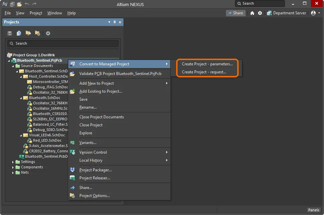Focus the Projects panel Search field
Viewport: 324px width, 215px height.
coord(63,43)
